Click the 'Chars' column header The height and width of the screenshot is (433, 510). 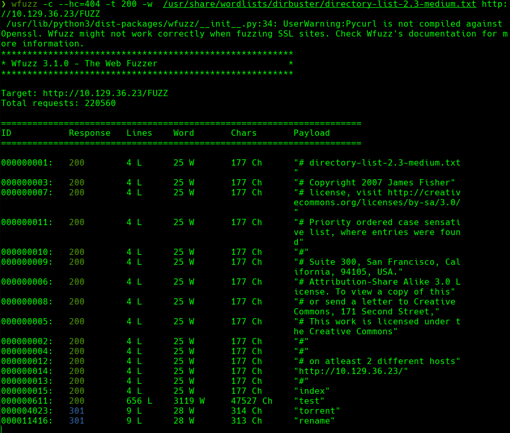point(244,133)
